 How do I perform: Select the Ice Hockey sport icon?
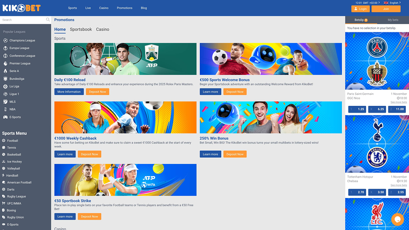[x=4, y=161]
